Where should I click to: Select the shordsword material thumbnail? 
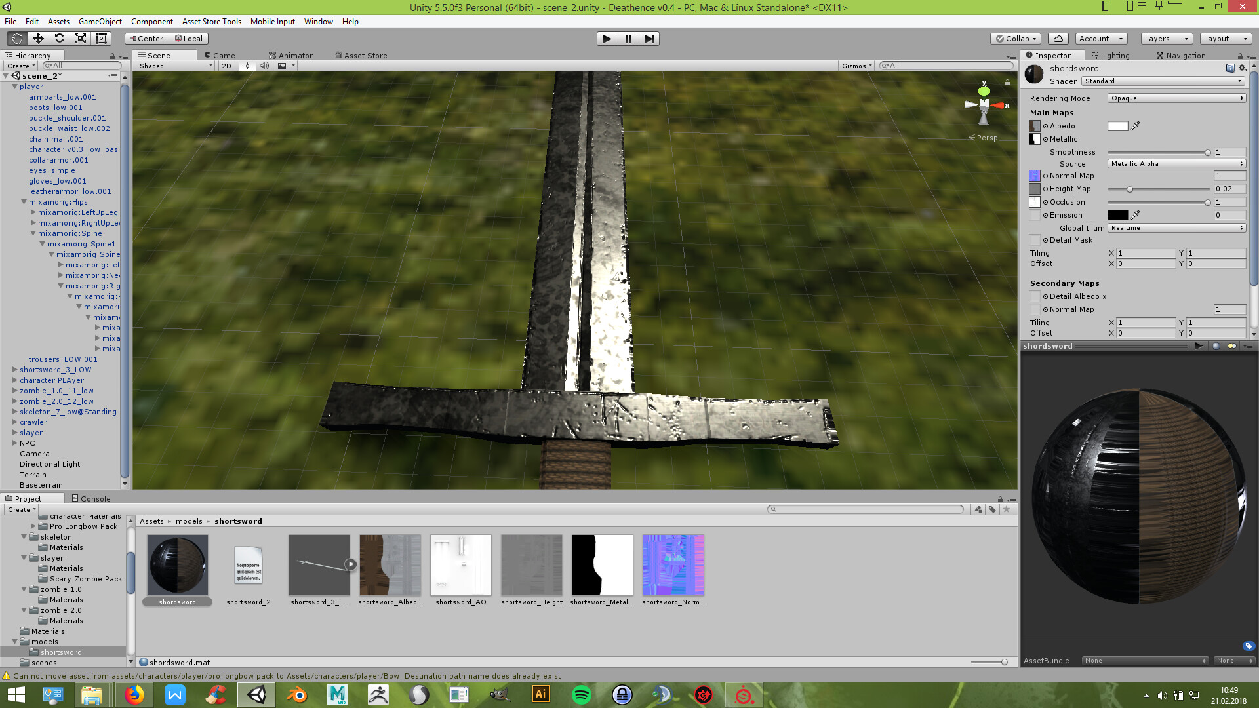177,565
